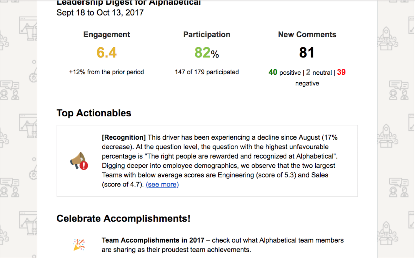Click '+12% from the prior period' text
Viewport: 415px width, 258px height.
point(106,72)
